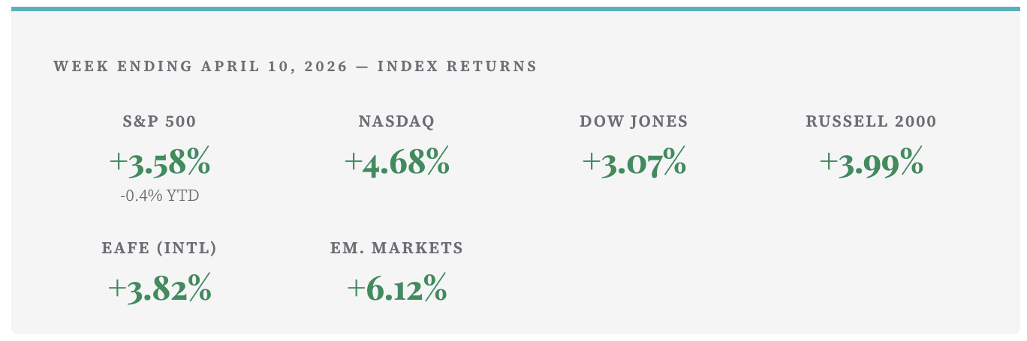Click the RUSSELL 2000 index label
The height and width of the screenshot is (341, 1027).
871,121
